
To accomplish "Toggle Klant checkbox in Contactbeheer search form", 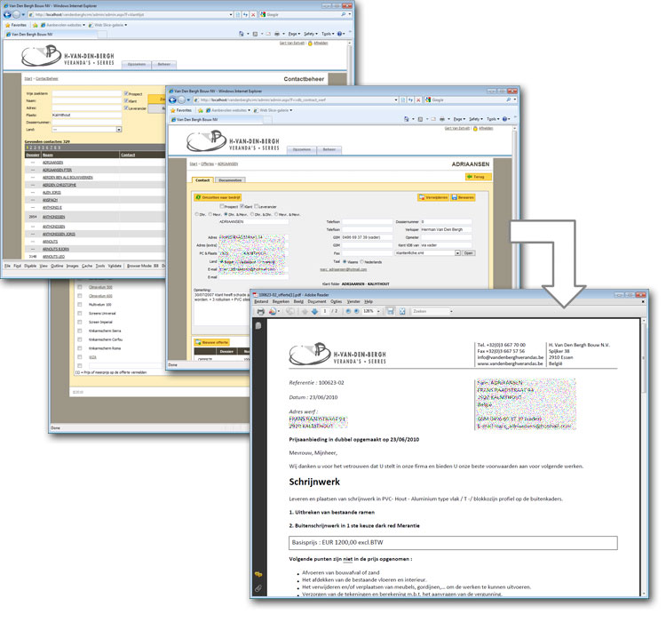I will coord(126,100).
